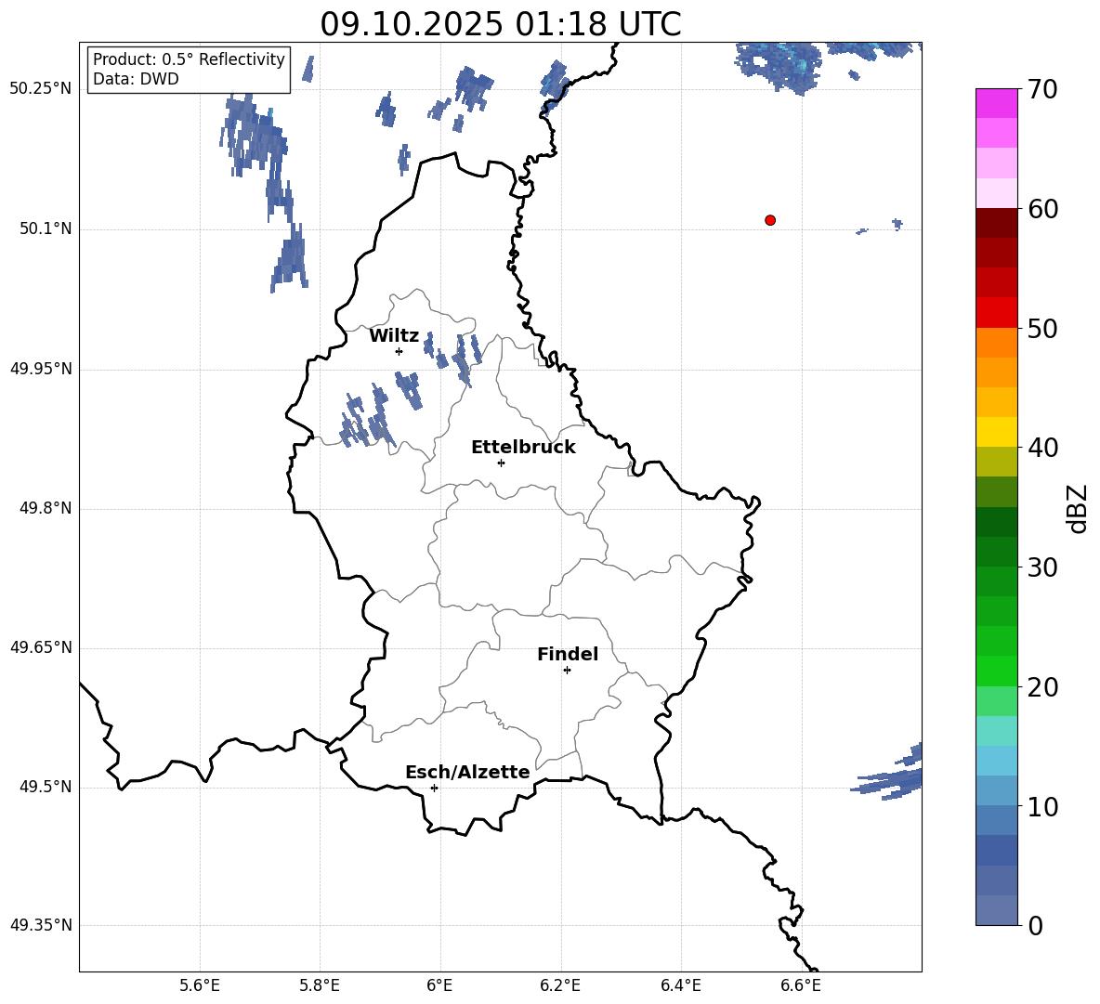Click the Findel city label
Screen dimensions: 1100x1004
(568, 654)
